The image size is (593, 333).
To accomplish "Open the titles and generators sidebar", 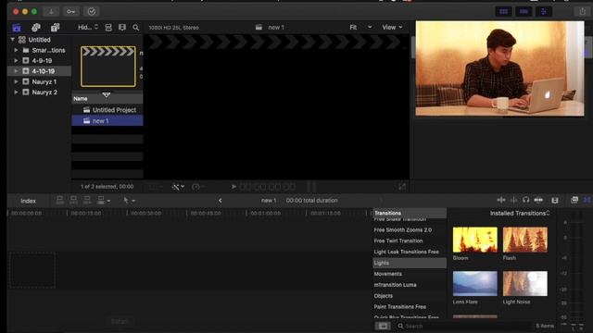I will point(56,28).
